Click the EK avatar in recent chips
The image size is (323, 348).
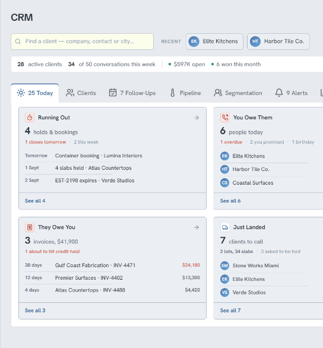pyautogui.click(x=194, y=42)
